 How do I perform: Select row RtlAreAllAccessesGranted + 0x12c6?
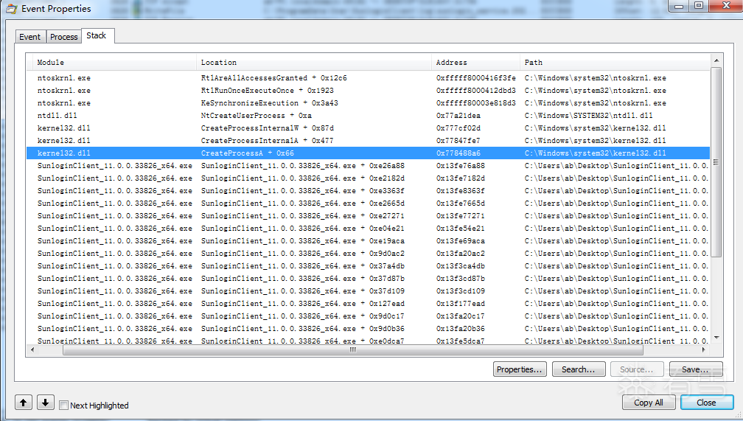pos(369,77)
